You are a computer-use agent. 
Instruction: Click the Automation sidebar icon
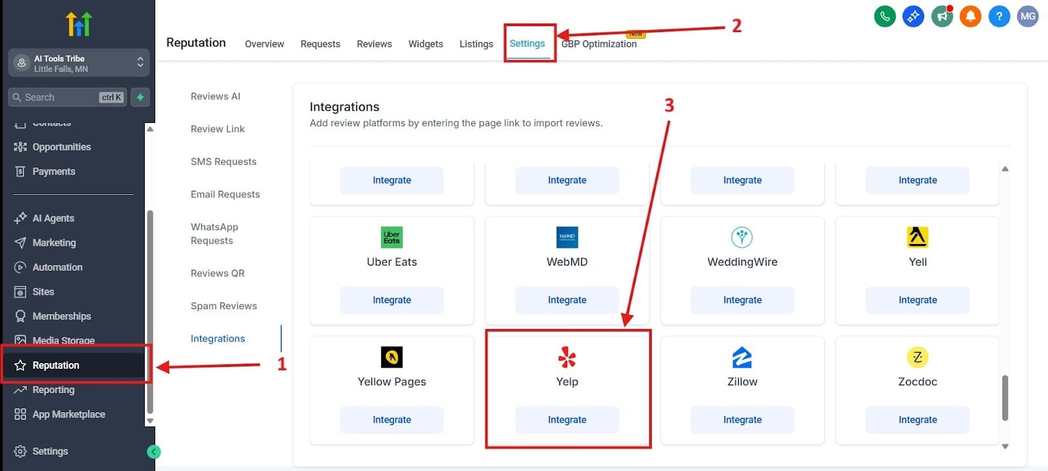coord(20,267)
